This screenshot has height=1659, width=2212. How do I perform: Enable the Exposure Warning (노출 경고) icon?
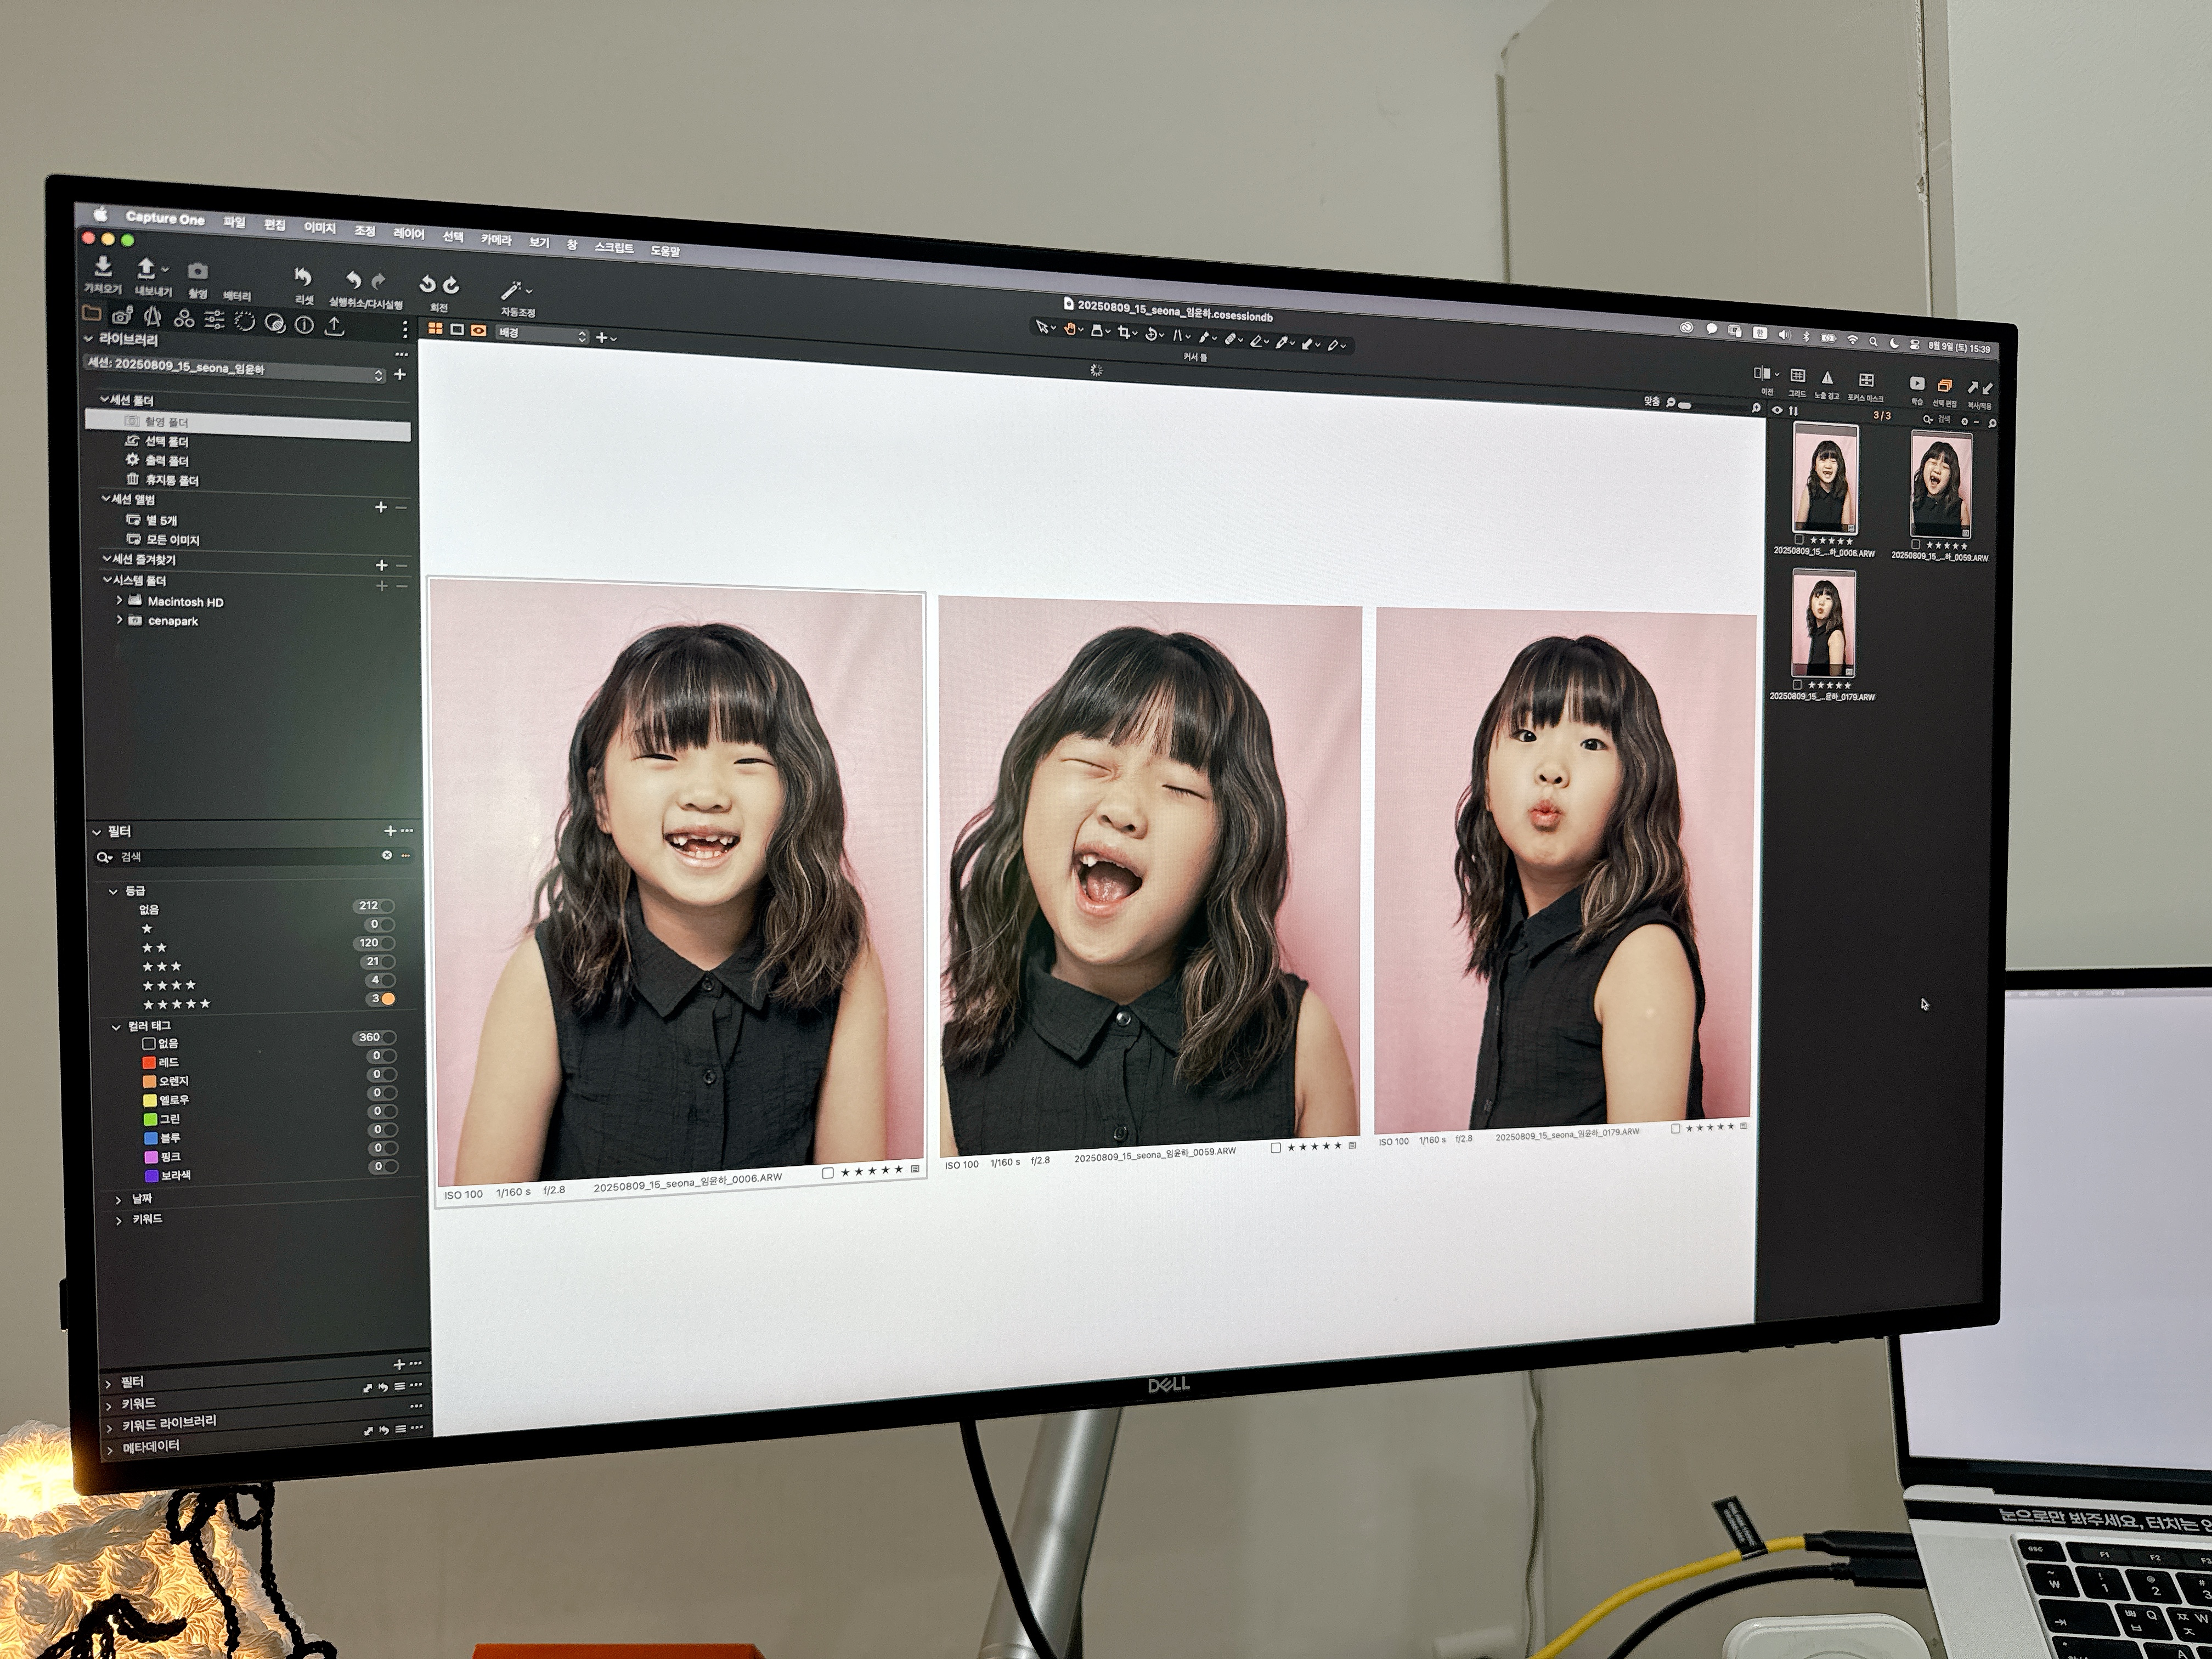point(1827,379)
